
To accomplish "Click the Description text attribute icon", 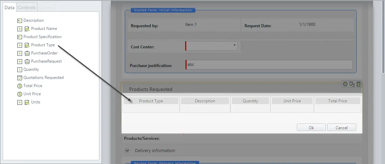I will click(x=20, y=21).
